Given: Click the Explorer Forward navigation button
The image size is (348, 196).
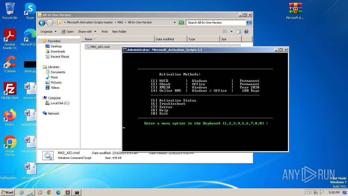Looking at the screenshot, I should (49, 23).
